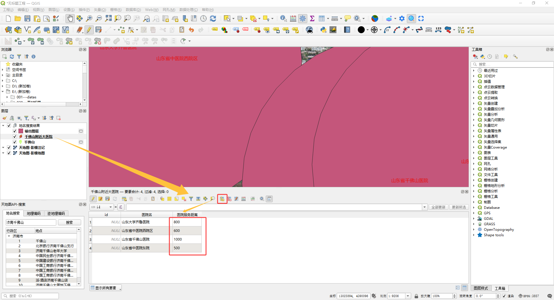The height and width of the screenshot is (300, 554).
Task: Open the 数据处理(C) menu
Action: (x=188, y=10)
